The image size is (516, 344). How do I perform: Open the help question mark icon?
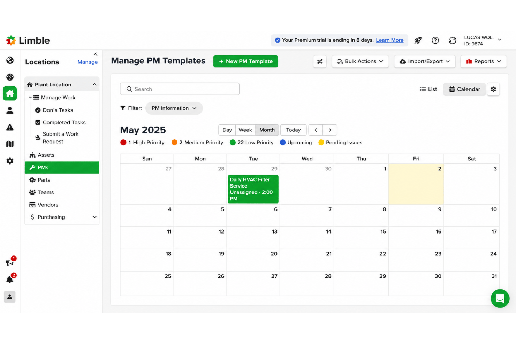pyautogui.click(x=435, y=40)
